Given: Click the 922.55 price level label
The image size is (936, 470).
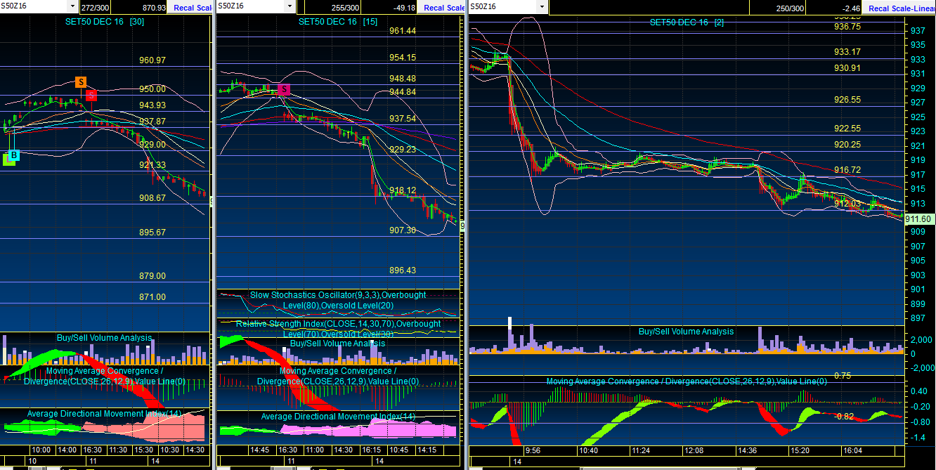Looking at the screenshot, I should click(x=847, y=129).
